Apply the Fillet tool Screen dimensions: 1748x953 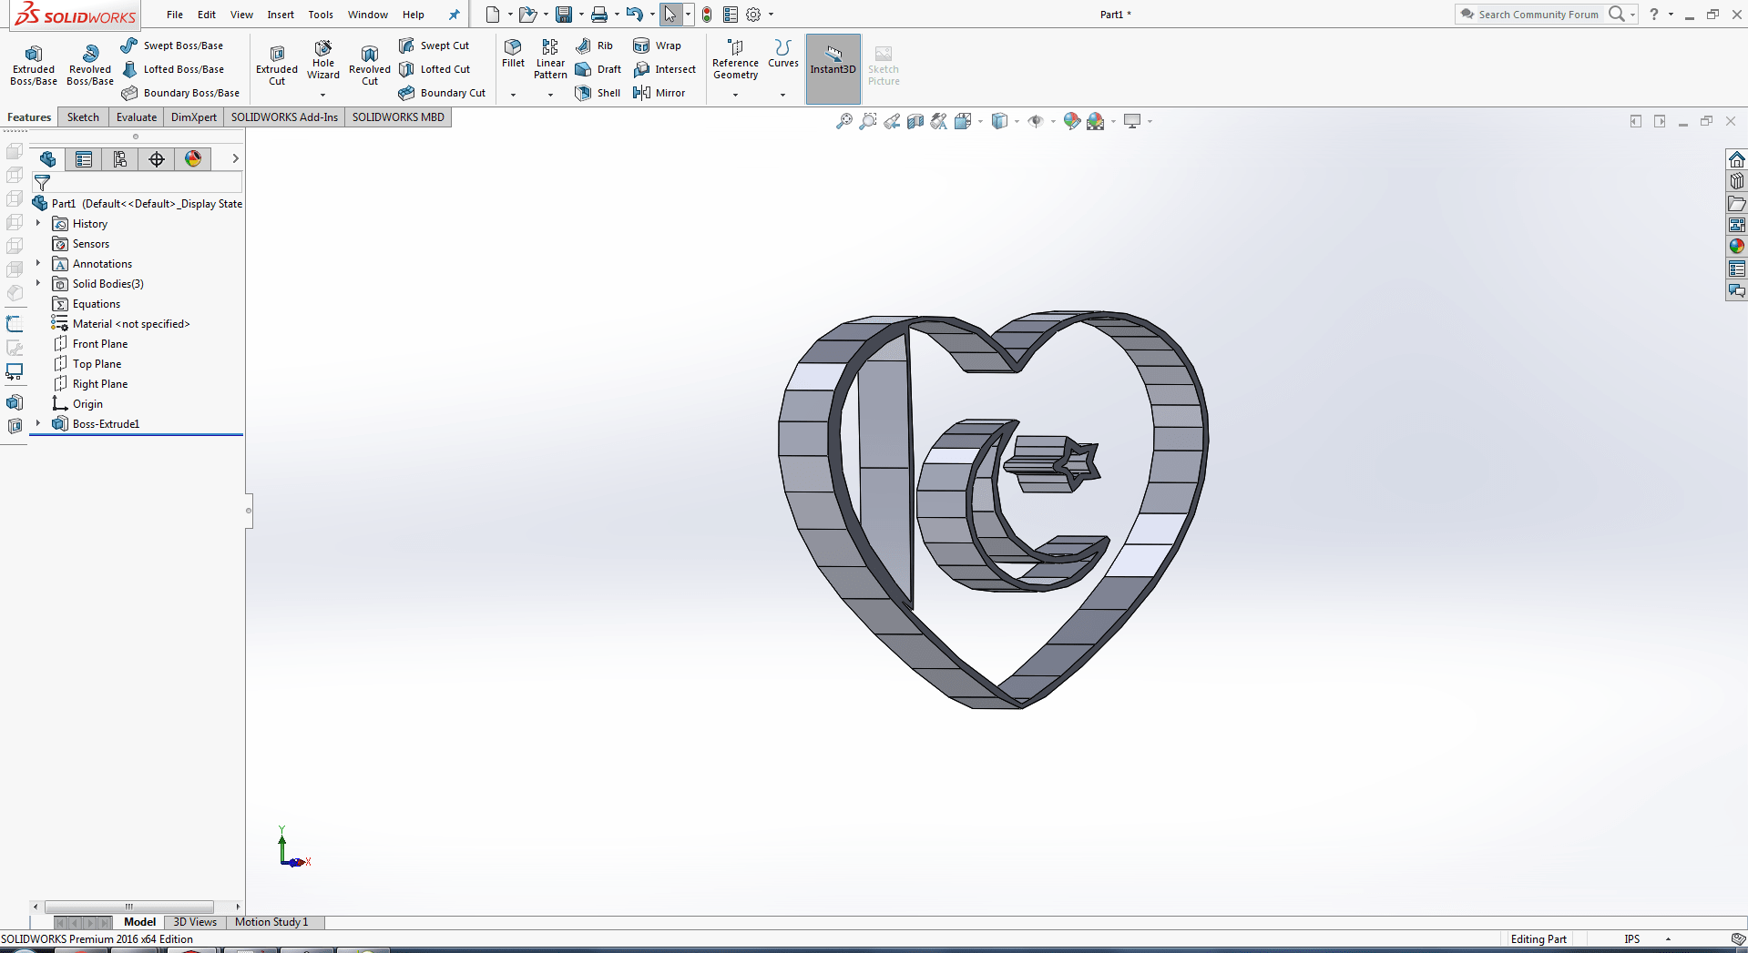pyautogui.click(x=513, y=54)
